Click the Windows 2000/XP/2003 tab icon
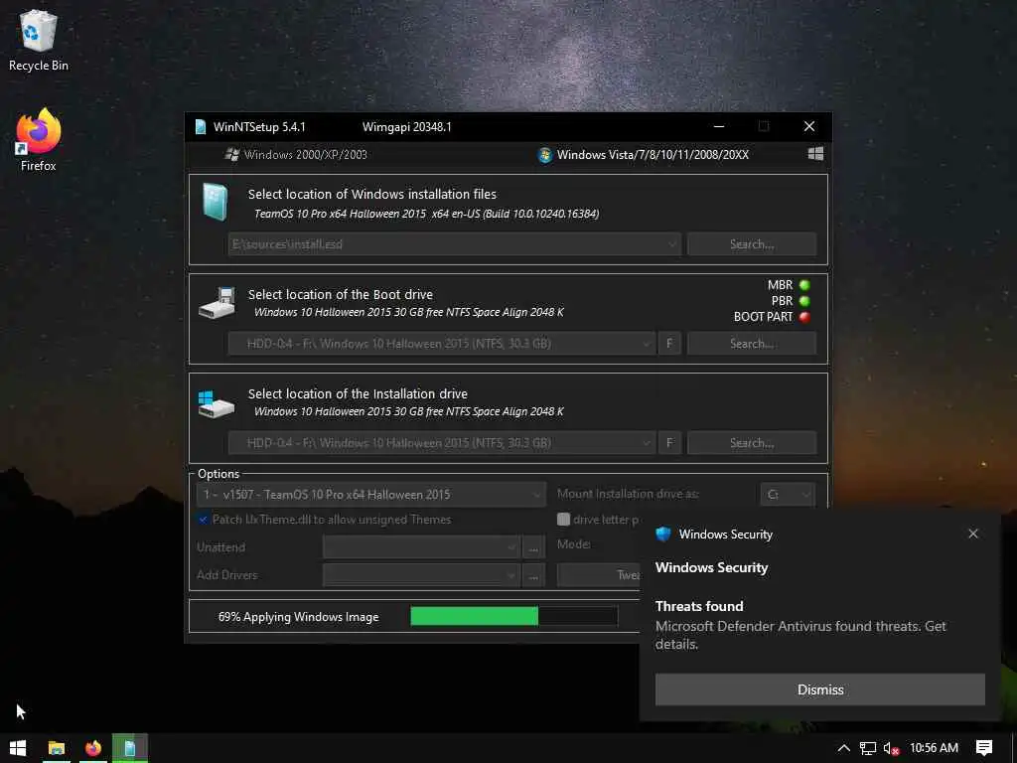This screenshot has height=763, width=1017. pyautogui.click(x=231, y=154)
